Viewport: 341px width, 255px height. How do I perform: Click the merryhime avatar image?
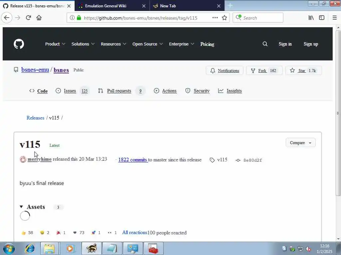23,159
